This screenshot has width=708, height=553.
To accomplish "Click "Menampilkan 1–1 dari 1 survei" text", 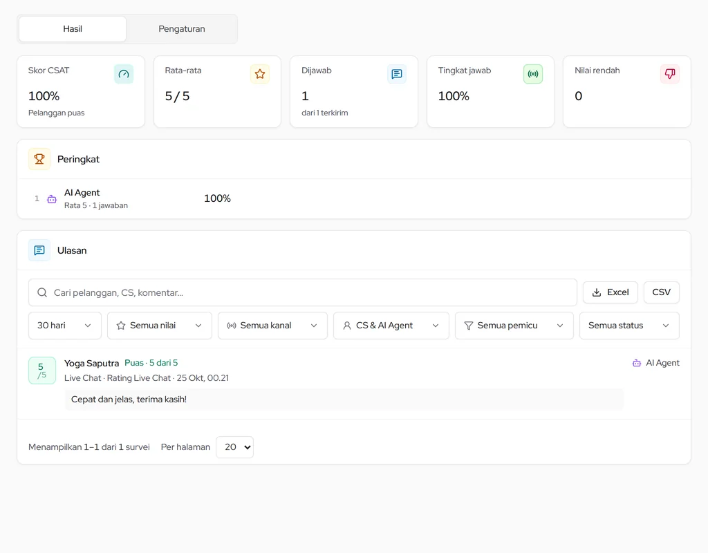I will 89,447.
